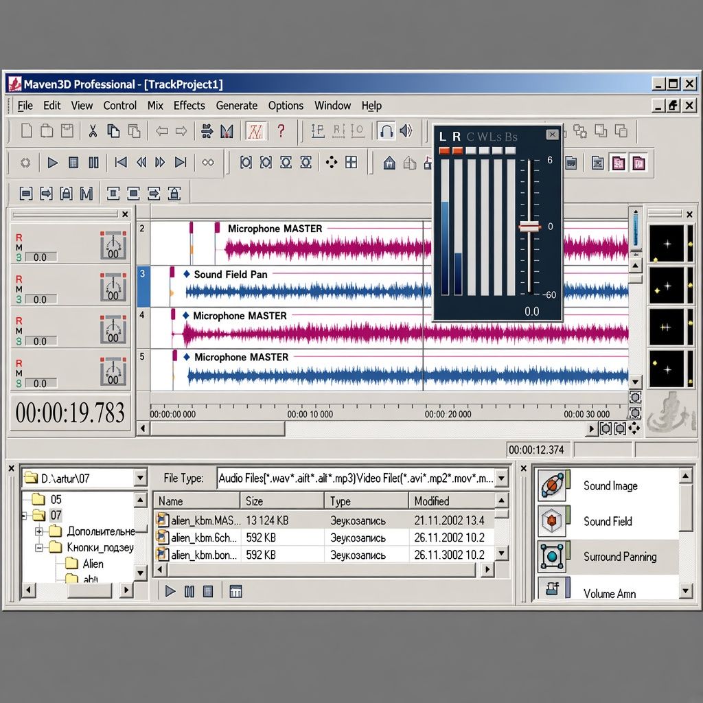This screenshot has width=703, height=703.
Task: Toggle Solo S on track 4 controls
Action: pyautogui.click(x=19, y=341)
